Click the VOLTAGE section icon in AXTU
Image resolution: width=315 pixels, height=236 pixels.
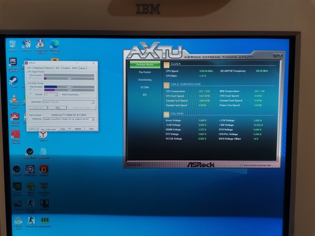pyautogui.click(x=166, y=114)
